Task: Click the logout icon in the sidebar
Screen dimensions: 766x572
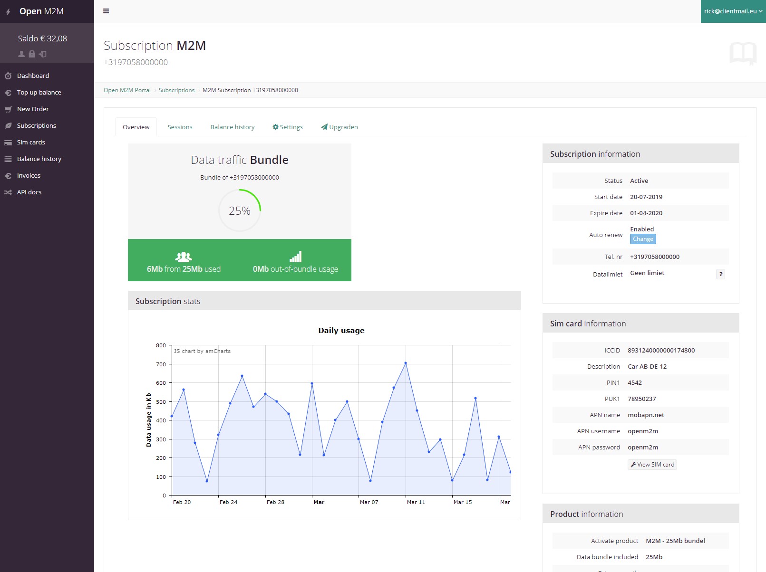Action: [42, 55]
